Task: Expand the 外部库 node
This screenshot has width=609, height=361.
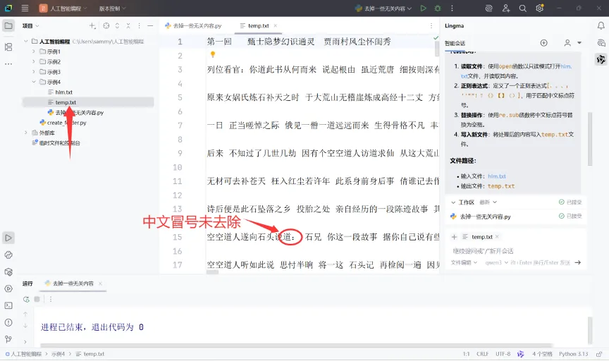Action: coord(25,133)
